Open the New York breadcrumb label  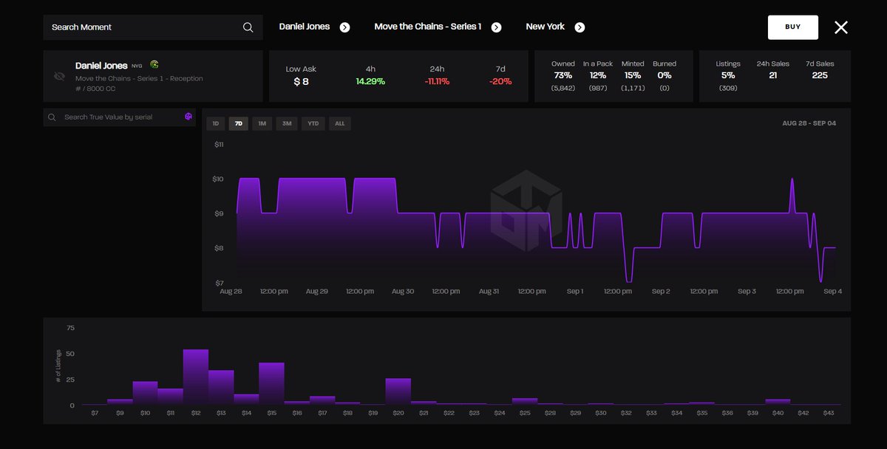546,27
